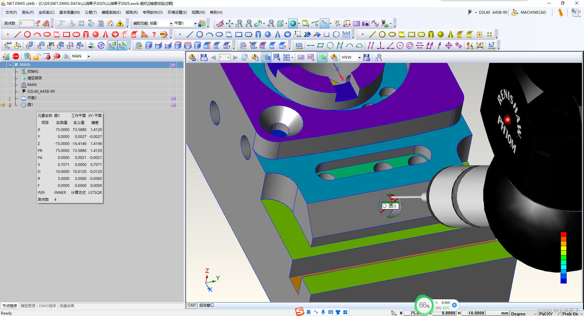Select the blue construct circle tool
This screenshot has width=584, height=316.
200,34
